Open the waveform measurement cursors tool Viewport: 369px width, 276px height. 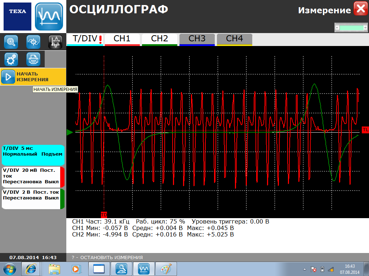pos(55,42)
